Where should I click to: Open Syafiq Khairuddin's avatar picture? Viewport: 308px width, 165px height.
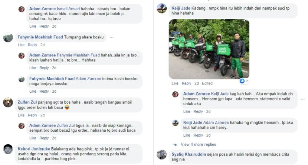[x=162, y=155]
